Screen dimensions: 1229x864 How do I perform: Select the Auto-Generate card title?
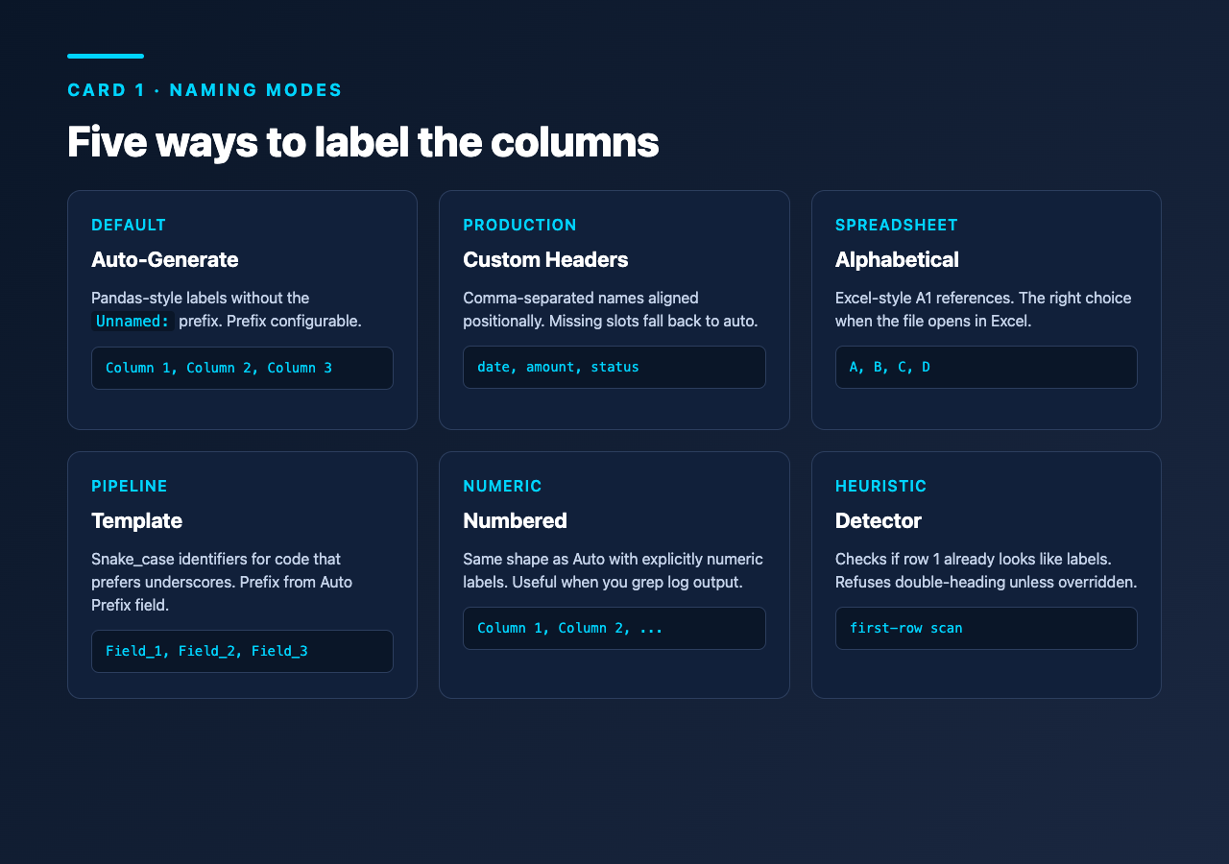[164, 259]
